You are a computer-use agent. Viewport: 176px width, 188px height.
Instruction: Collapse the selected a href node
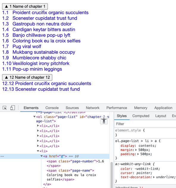pos(41,156)
